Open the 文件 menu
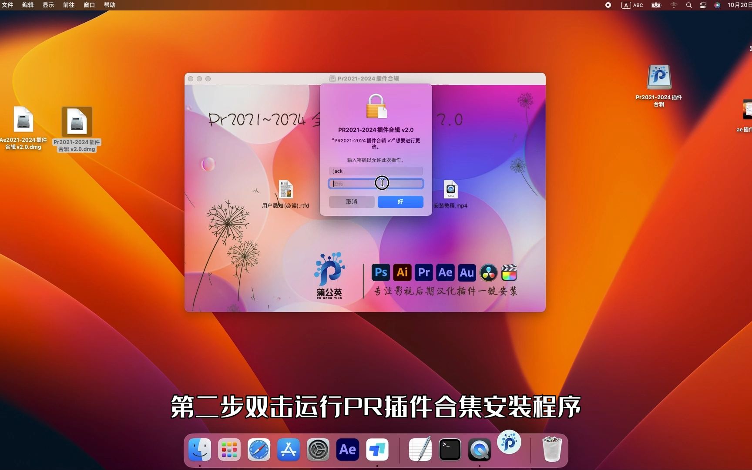Screen dimensions: 752x470 click(x=7, y=5)
